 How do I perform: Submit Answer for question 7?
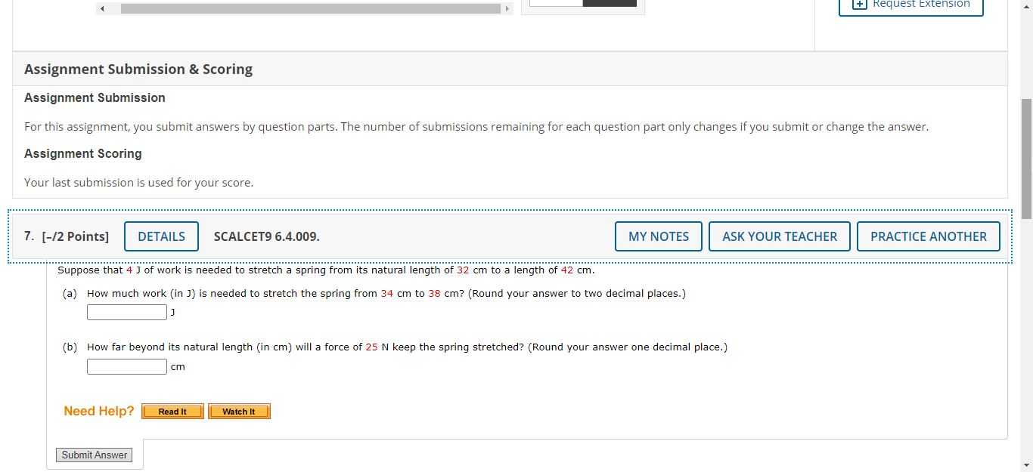click(x=94, y=455)
